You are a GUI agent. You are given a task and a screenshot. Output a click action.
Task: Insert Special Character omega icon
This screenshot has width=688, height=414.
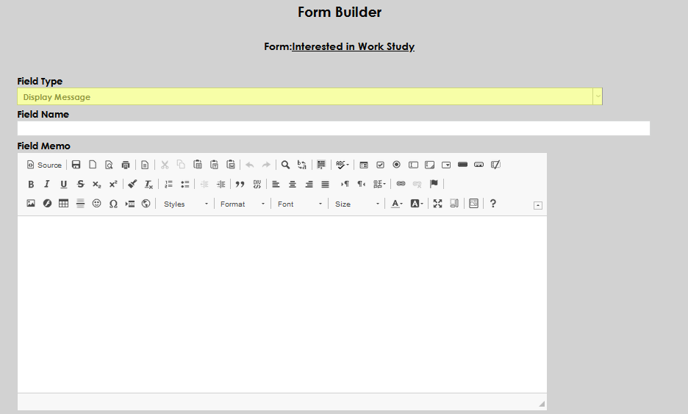113,203
